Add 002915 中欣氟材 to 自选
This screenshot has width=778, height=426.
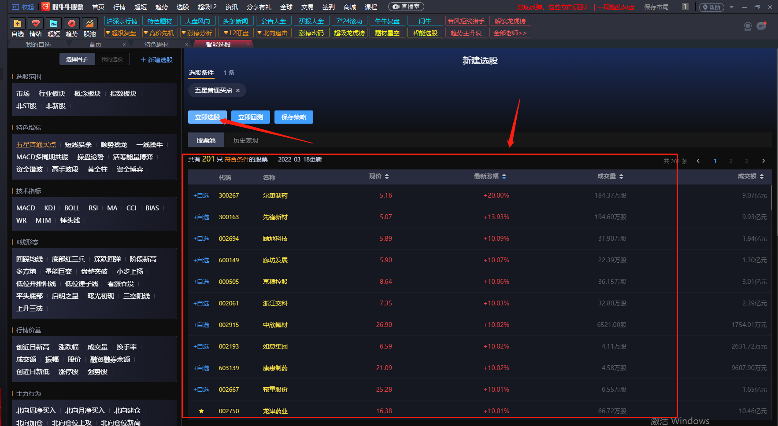[x=201, y=325]
